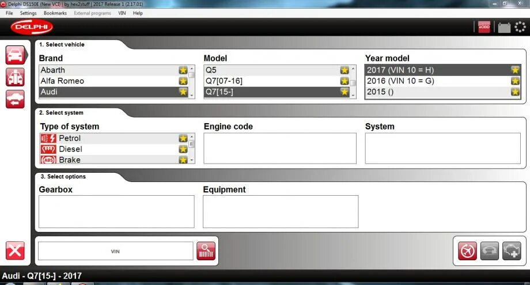Select Q7[07-16] in Model list

pos(277,81)
